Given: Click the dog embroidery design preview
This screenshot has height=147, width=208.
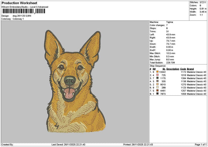Looking at the screenshot, I should click(x=75, y=81).
